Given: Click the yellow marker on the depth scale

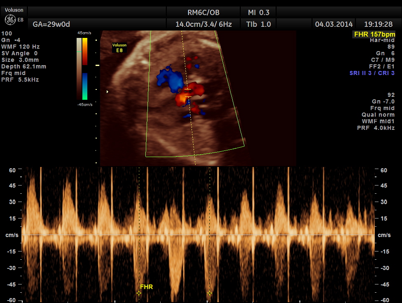Looking at the screenshot, I should [x=98, y=65].
